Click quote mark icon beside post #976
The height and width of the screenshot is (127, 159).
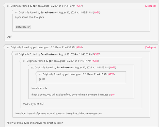pyautogui.click(x=40, y=74)
